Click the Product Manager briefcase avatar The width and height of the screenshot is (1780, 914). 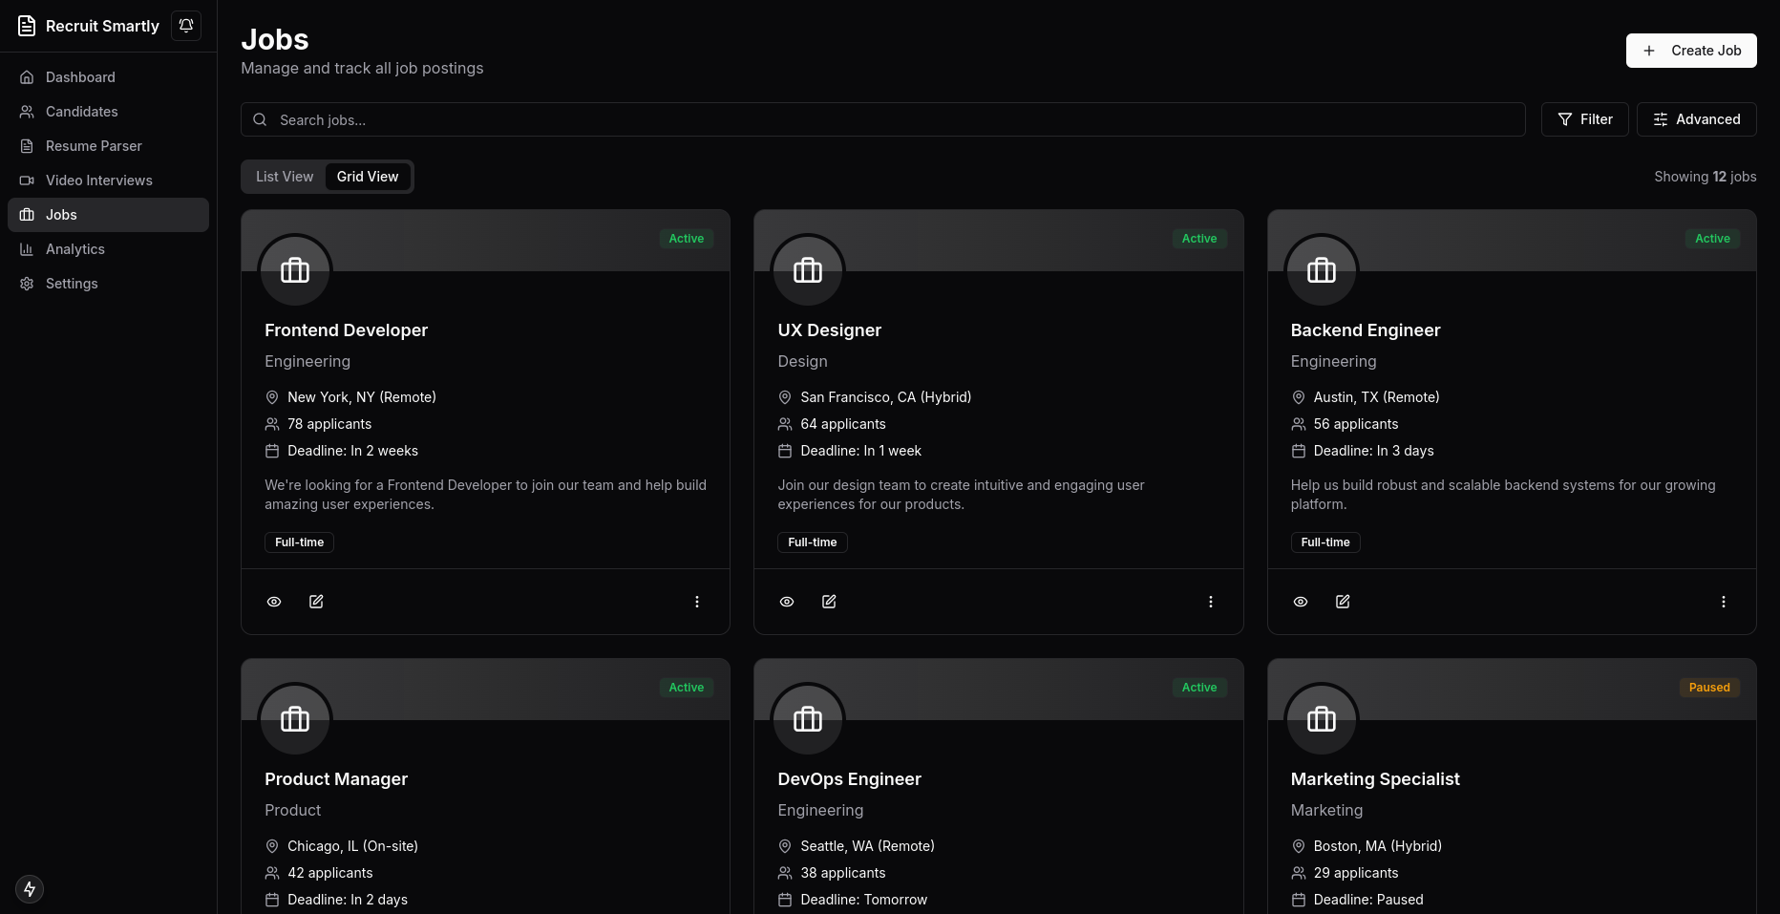(x=295, y=719)
